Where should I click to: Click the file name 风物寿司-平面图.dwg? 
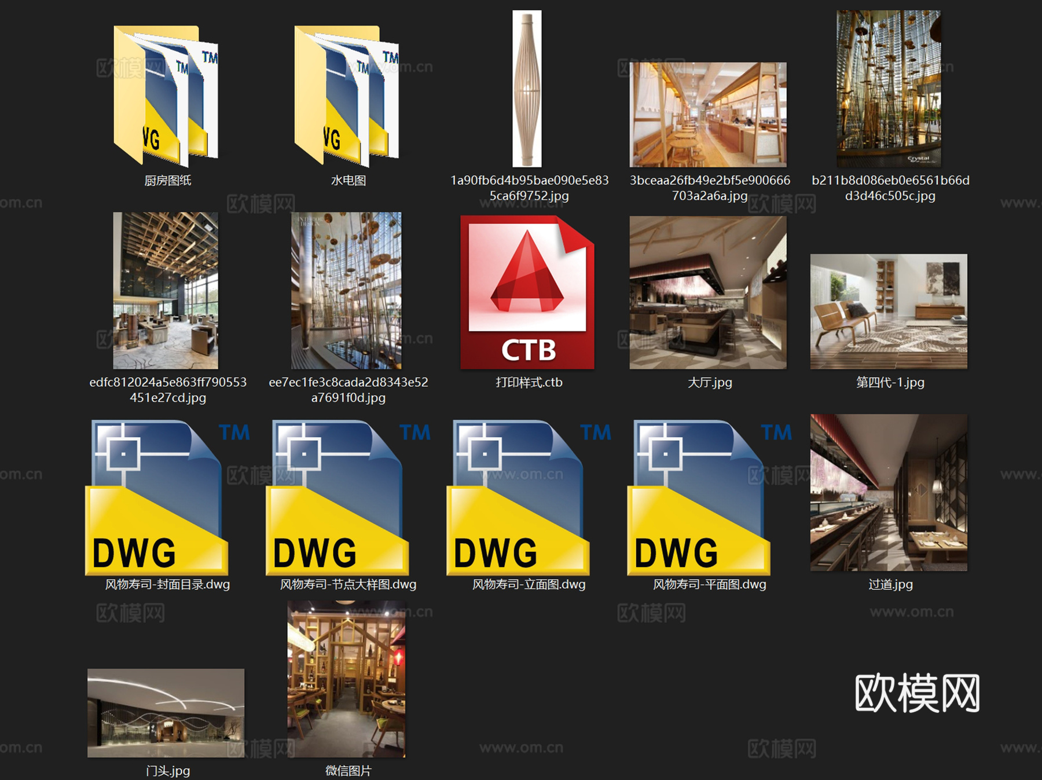(710, 584)
